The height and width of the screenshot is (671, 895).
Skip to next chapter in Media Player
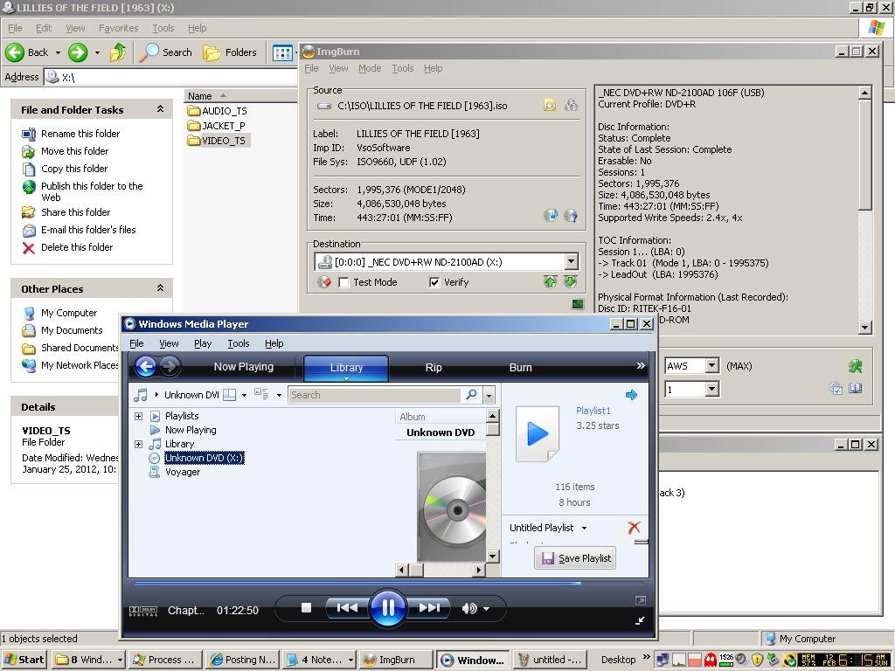pos(429,608)
